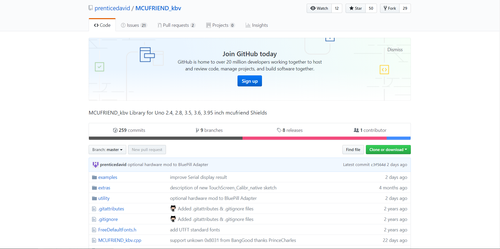Open the .gitignore file
The image size is (500, 249).
(x=108, y=219)
